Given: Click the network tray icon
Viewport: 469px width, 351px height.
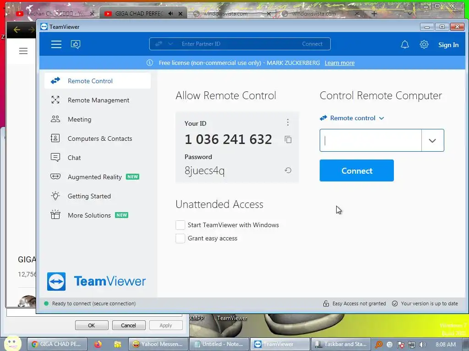Looking at the screenshot, I should pyautogui.click(x=412, y=345).
